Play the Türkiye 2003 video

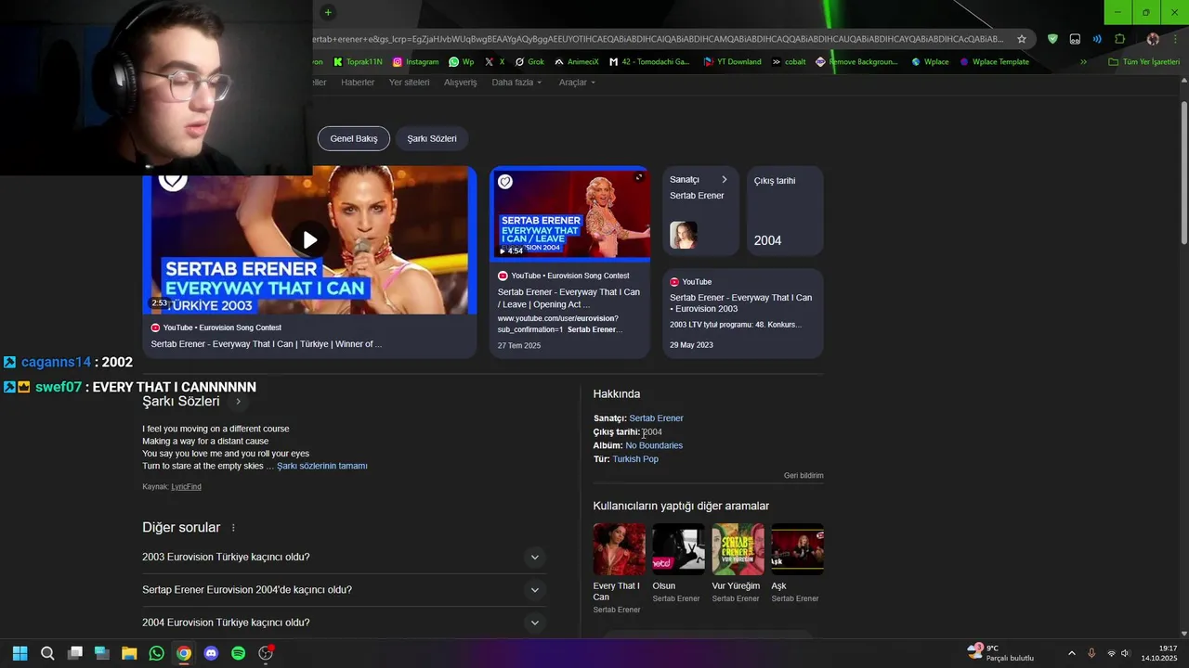point(309,239)
